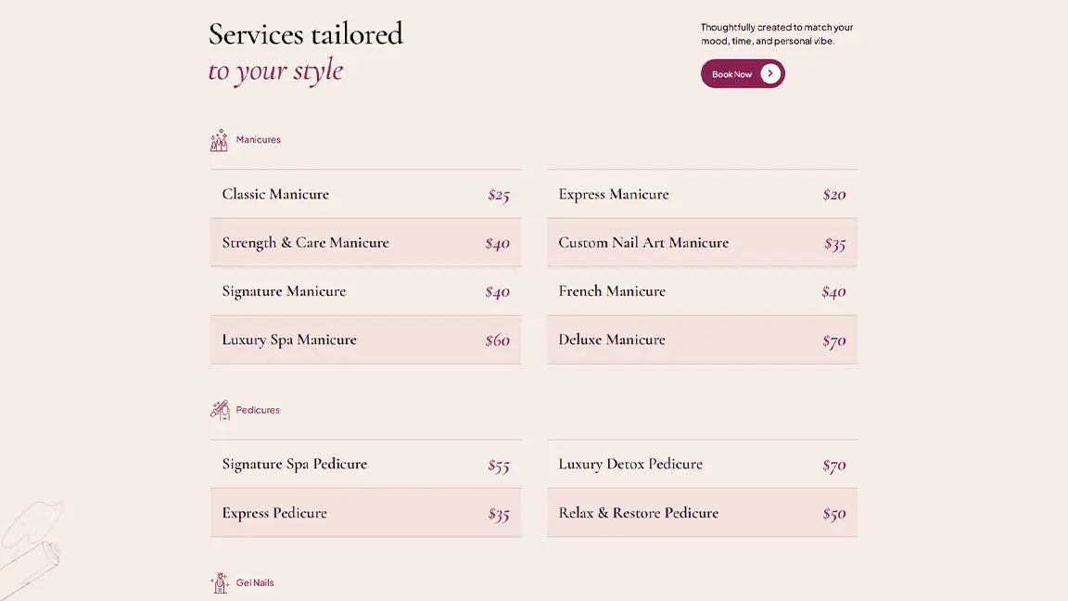The image size is (1068, 601).
Task: Choose Strength & Care Manicure service
Action: 366,243
